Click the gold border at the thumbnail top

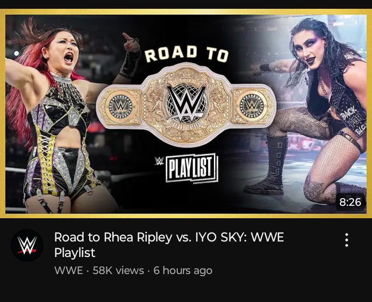coord(186,12)
